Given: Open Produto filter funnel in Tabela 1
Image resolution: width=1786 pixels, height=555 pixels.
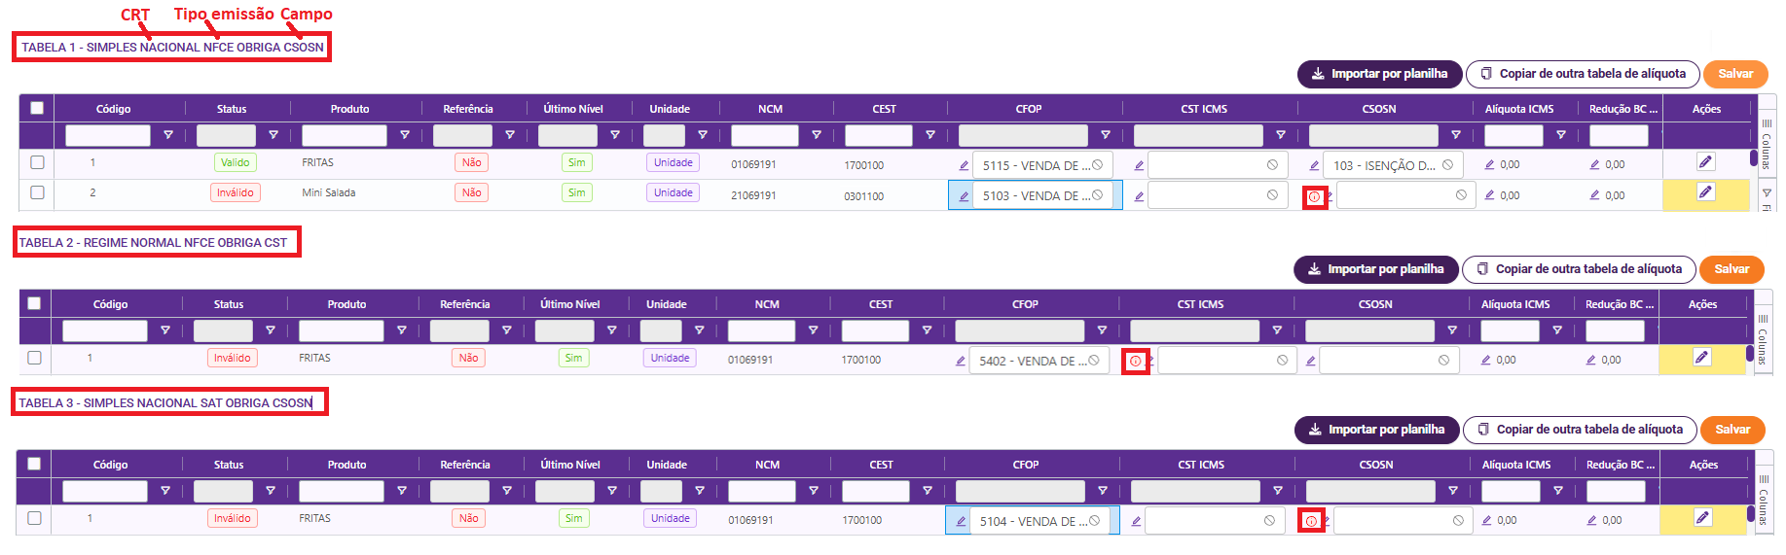Looking at the screenshot, I should point(405,135).
